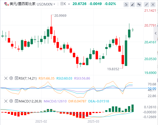
Task: Remove the MACD indicator panel
Action: click(x=6, y=101)
